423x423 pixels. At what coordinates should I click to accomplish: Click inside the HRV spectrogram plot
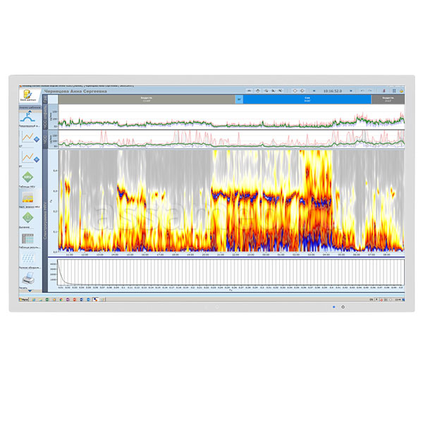pos(231,201)
